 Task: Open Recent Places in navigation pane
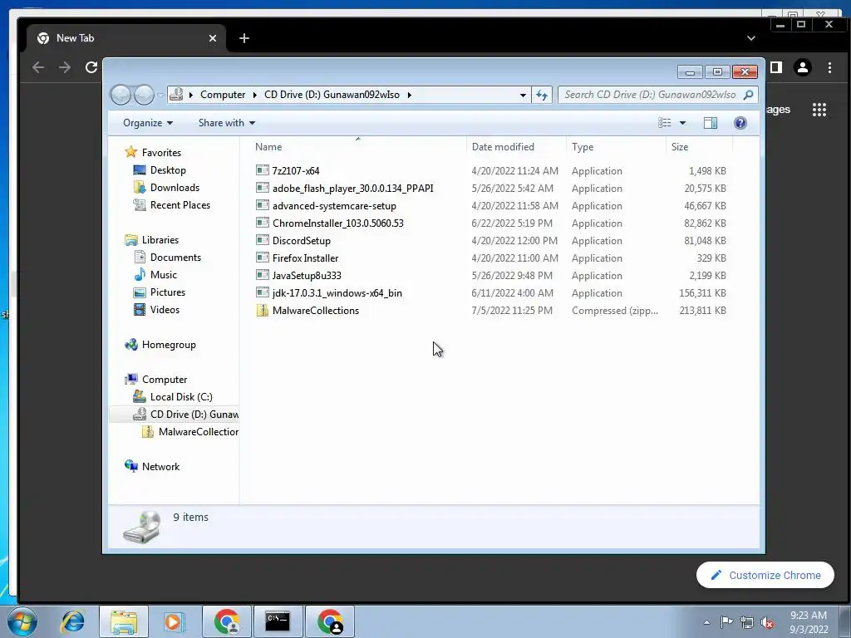[180, 205]
